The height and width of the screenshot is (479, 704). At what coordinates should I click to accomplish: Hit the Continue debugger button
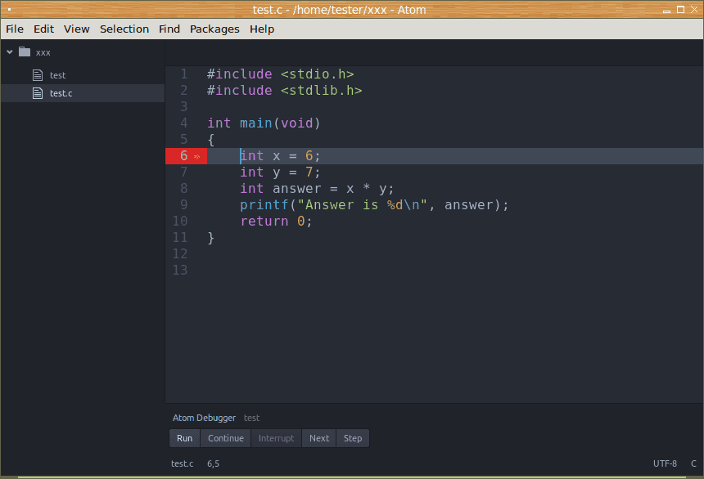click(x=226, y=438)
